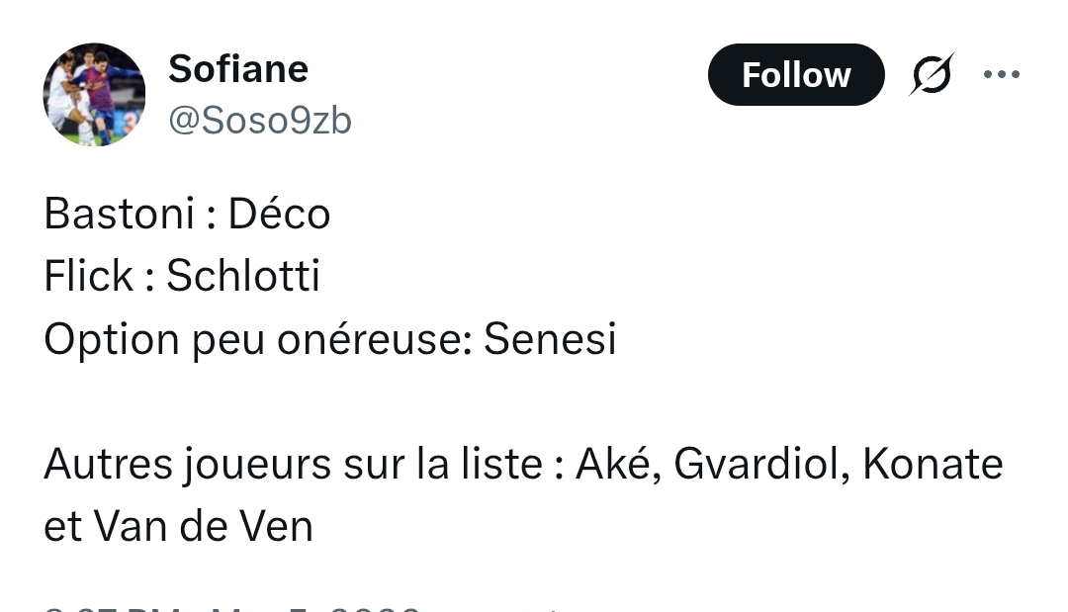Screen dimensions: 1068x612
Task: Click the Follow button
Action: [795, 75]
